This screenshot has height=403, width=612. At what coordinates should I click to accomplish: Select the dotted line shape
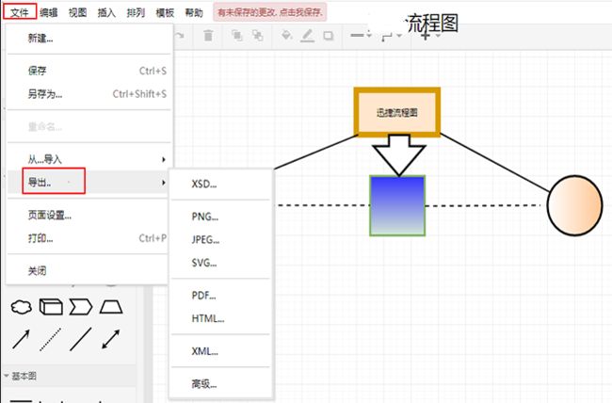[51, 339]
